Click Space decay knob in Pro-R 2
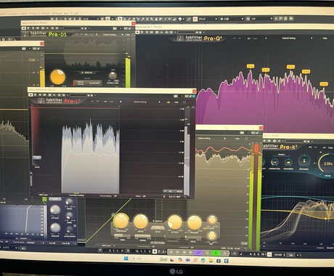Image resolution: width=334 pixels, height=276 pixels. 328,163
